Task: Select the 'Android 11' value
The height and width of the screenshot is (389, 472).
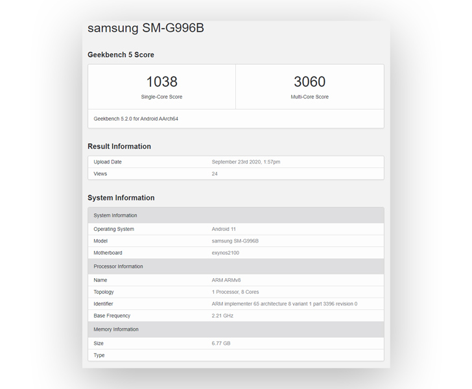Action: point(224,229)
